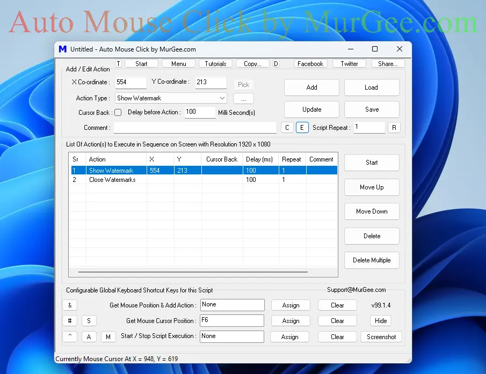Click the Delay before Action field
Screen dimensions: 486x374
200,112
